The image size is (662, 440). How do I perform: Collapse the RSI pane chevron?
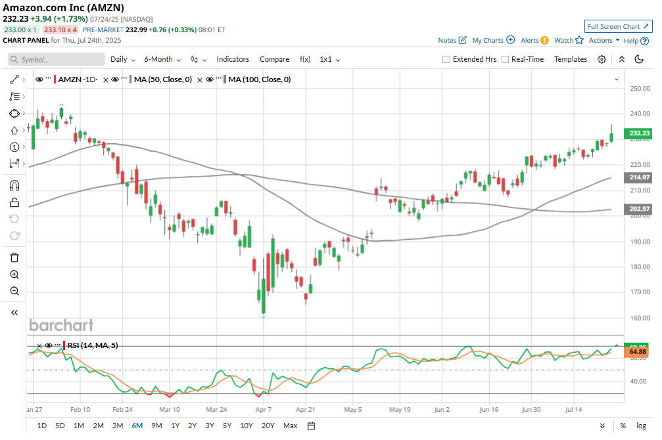point(617,345)
